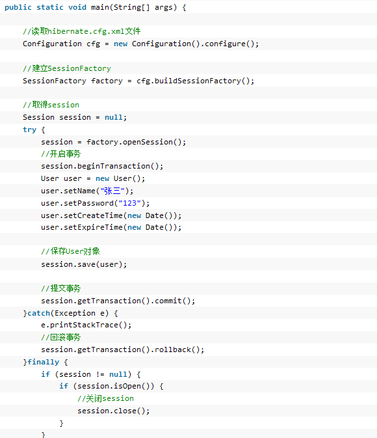
Task: Click the //保存User对象 comment
Action: pos(70,251)
